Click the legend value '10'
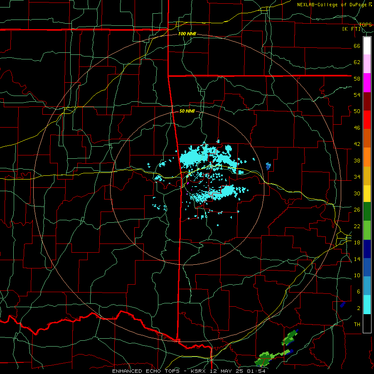 point(357,275)
